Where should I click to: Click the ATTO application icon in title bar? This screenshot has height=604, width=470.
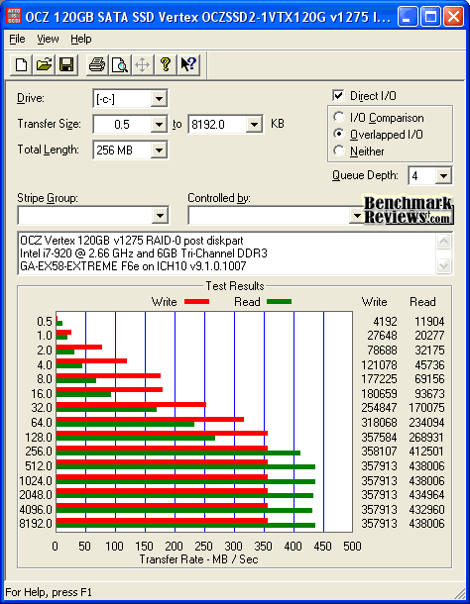coord(14,17)
